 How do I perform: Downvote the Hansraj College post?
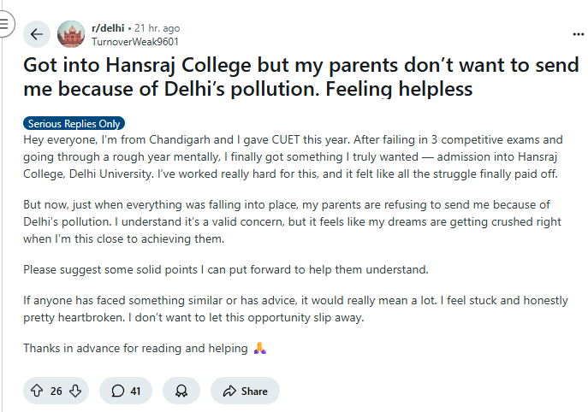pyautogui.click(x=75, y=391)
